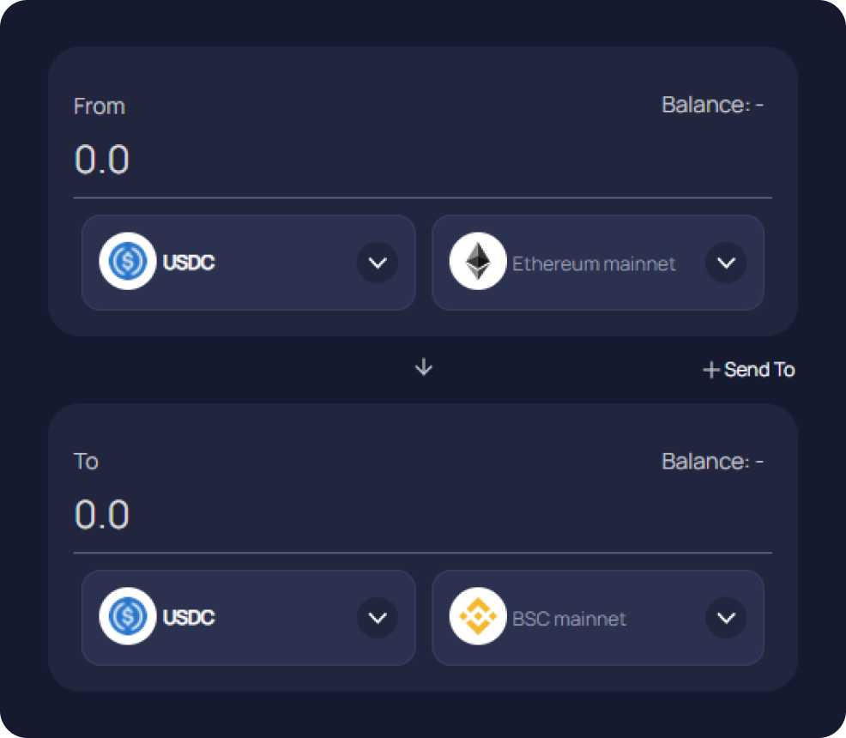The width and height of the screenshot is (846, 738).
Task: Click the Send To link text
Action: point(759,370)
